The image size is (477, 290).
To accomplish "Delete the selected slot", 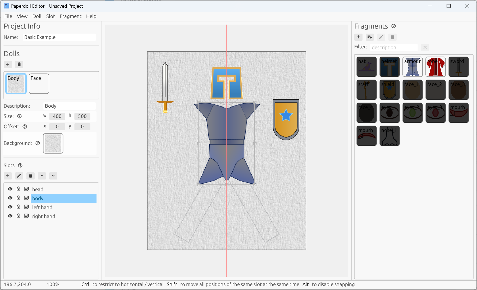I will (30, 176).
